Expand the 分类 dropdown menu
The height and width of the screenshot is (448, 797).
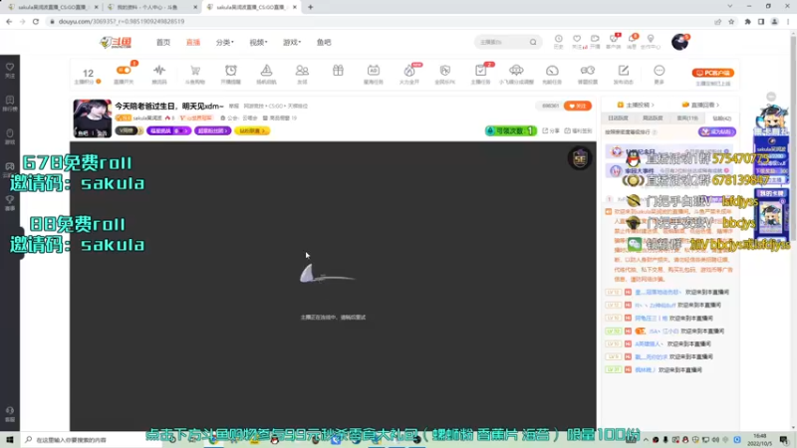[225, 42]
